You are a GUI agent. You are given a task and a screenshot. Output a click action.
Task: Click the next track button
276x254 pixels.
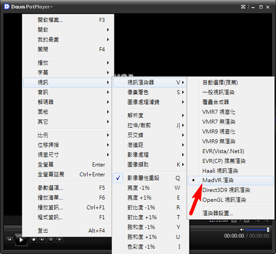point(42,239)
